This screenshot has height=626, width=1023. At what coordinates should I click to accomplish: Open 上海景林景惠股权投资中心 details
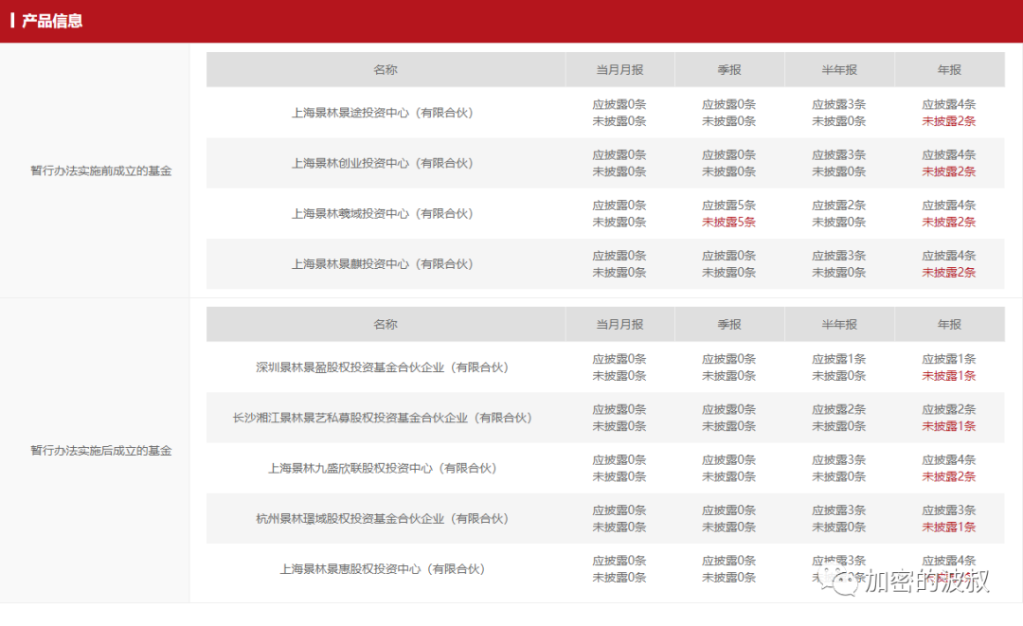386,569
